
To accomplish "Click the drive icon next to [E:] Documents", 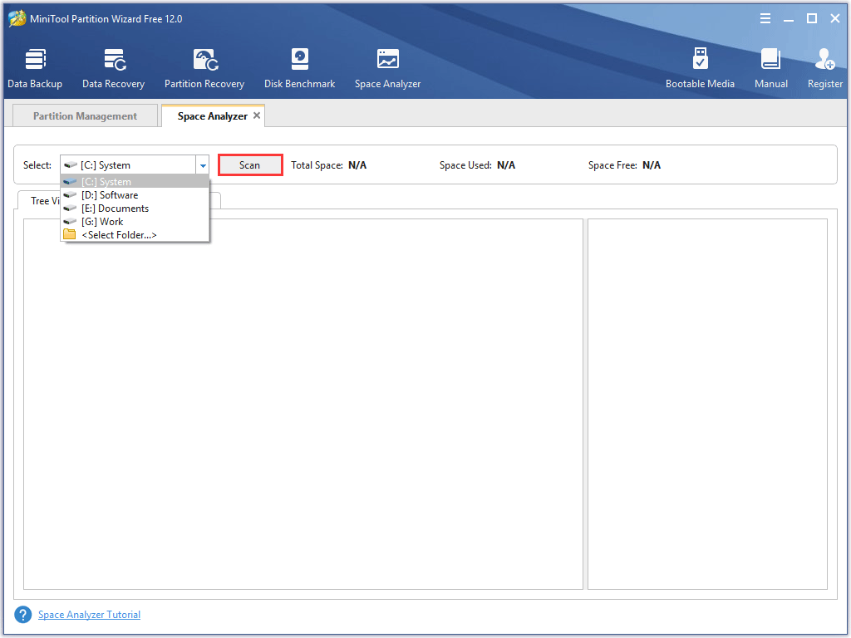I will point(70,209).
